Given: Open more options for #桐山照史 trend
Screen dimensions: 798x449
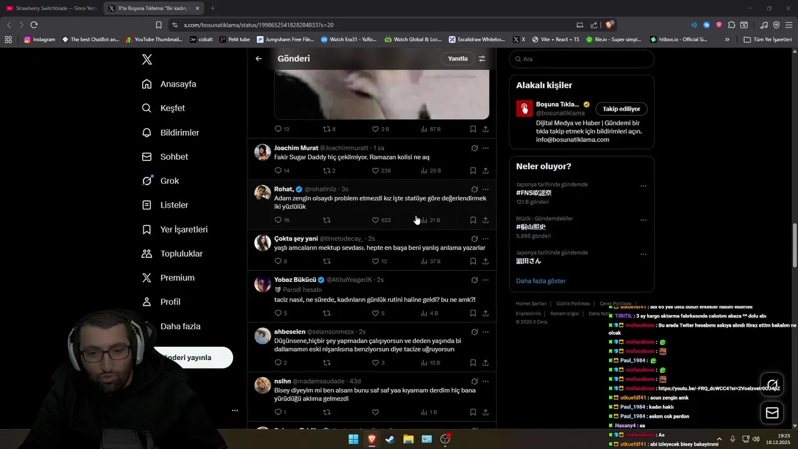Looking at the screenshot, I should [643, 220].
